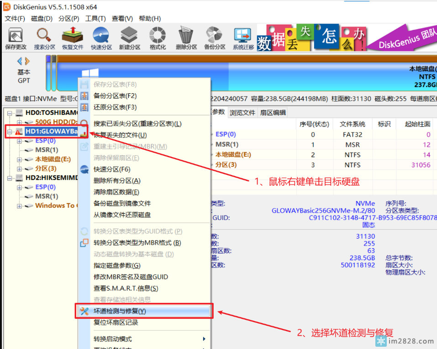Screen dimensions: 437x349
Task: Open the 帮助(H) menu
Action: [150, 19]
